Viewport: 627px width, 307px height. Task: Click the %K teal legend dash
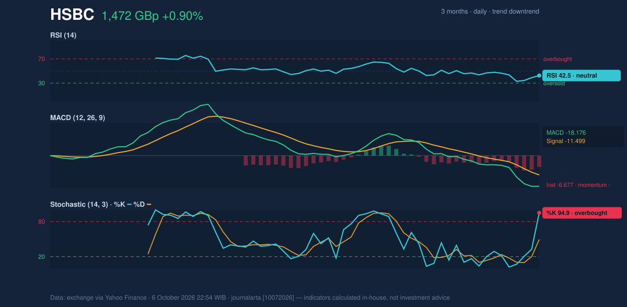coord(129,204)
